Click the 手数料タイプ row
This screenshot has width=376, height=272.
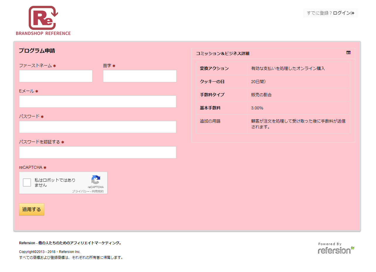[x=273, y=95]
